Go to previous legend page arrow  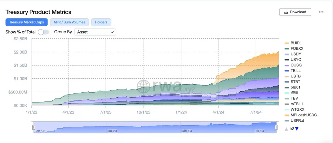pyautogui.click(x=286, y=129)
